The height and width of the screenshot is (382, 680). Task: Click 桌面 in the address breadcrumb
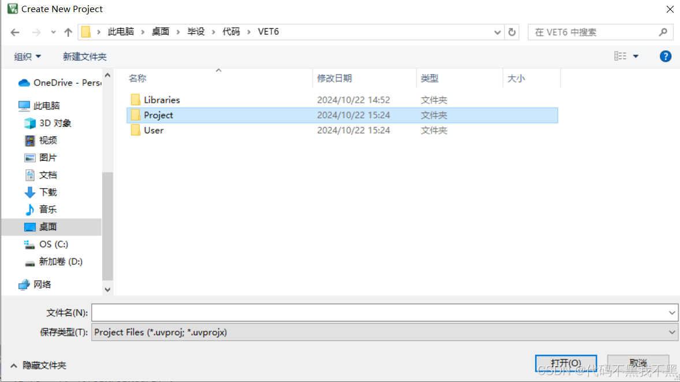160,32
